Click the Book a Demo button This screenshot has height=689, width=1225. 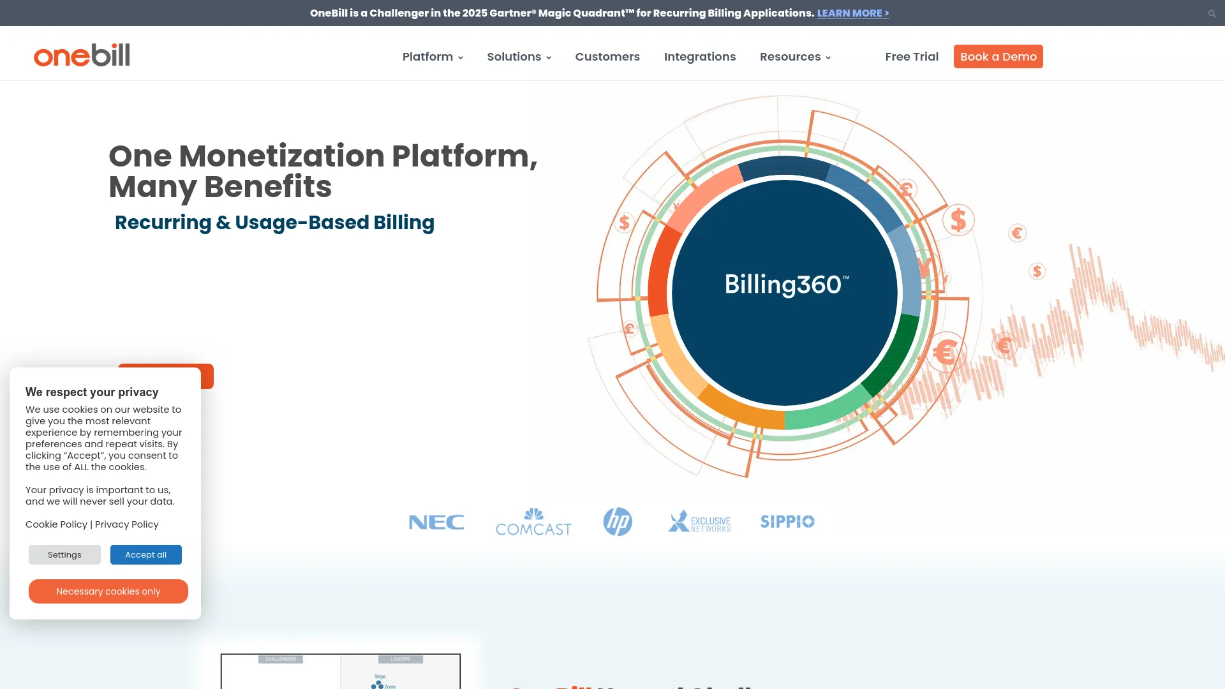click(x=999, y=57)
